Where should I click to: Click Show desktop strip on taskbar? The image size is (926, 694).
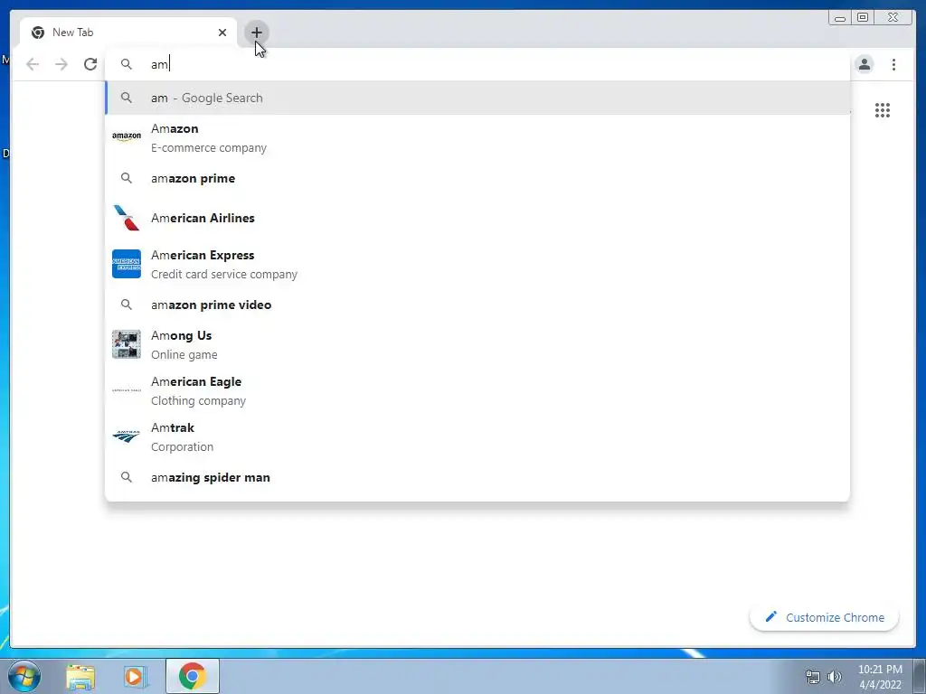(x=920, y=676)
